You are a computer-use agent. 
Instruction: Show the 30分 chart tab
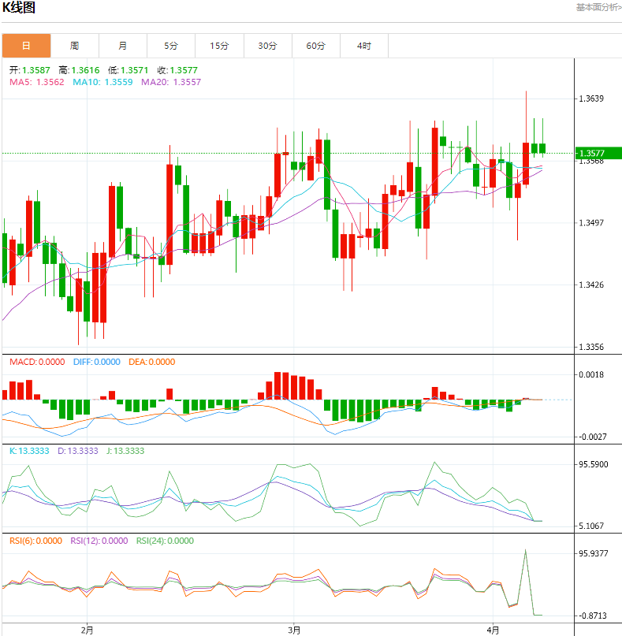[268, 46]
